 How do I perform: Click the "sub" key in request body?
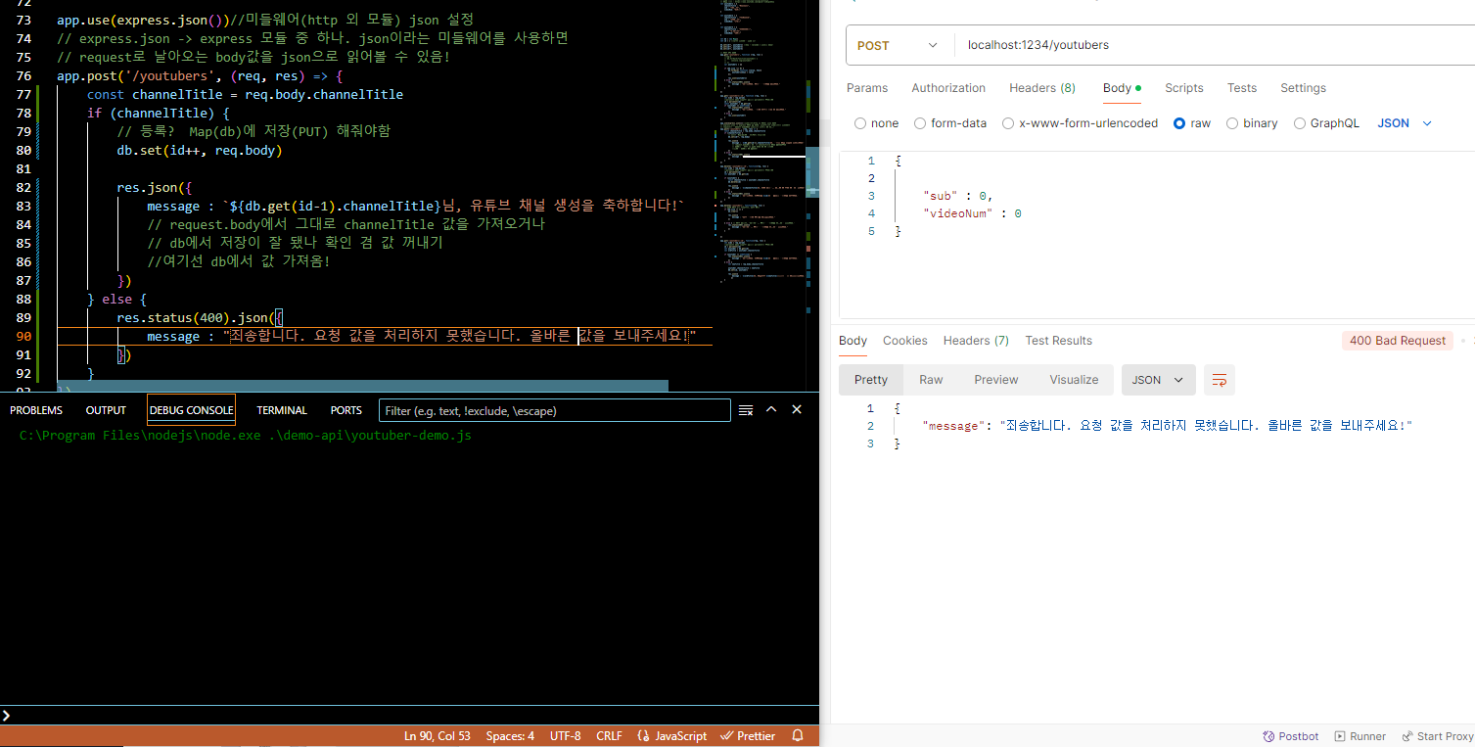click(x=939, y=196)
